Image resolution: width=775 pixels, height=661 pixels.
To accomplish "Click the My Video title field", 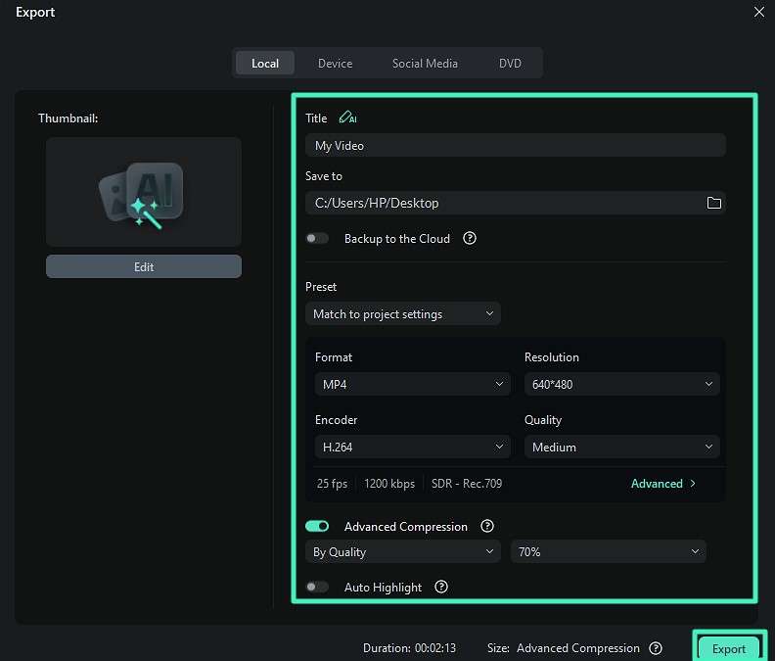I will point(516,146).
